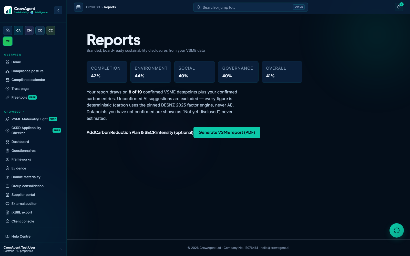Click the "8 of 19" bold text

coord(135,92)
